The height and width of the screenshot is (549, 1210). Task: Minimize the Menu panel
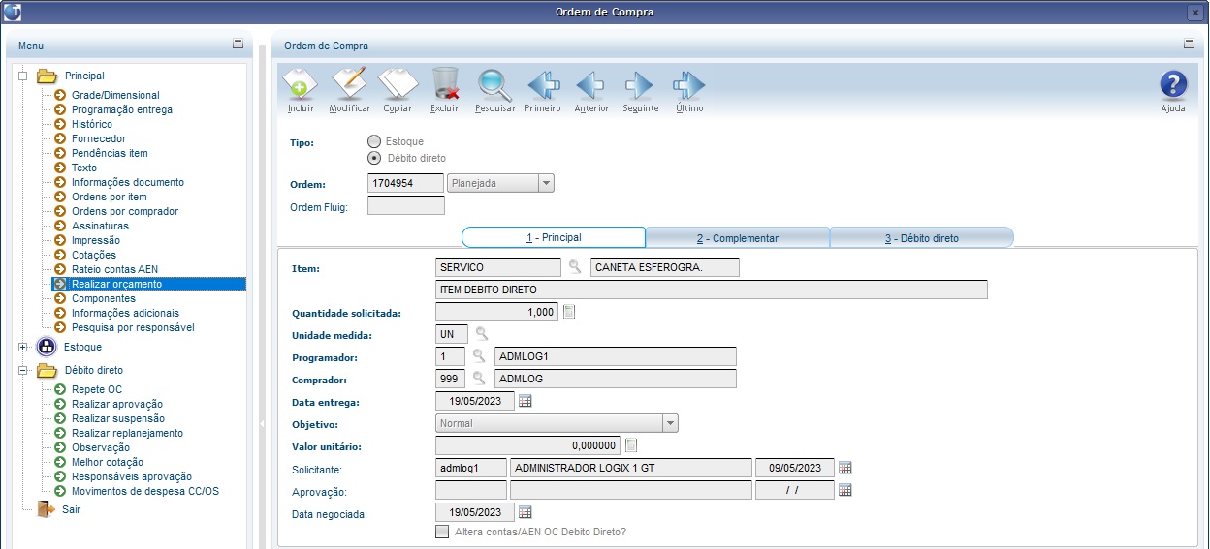click(x=239, y=45)
